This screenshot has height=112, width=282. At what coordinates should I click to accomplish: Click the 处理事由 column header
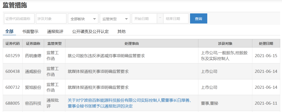point(132,43)
